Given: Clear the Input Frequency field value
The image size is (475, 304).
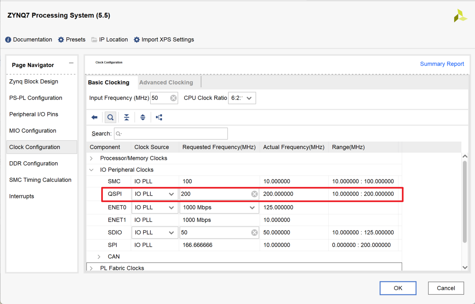Looking at the screenshot, I should tap(173, 98).
